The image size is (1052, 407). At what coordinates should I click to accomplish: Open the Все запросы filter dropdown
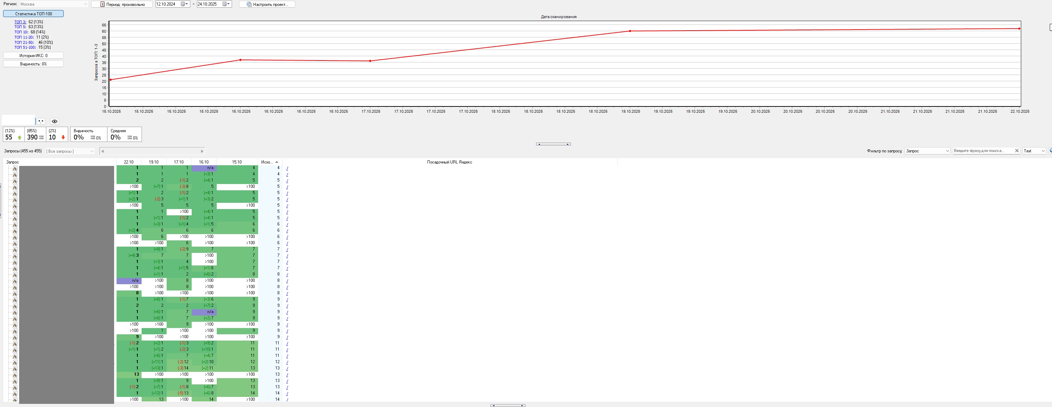(70, 151)
